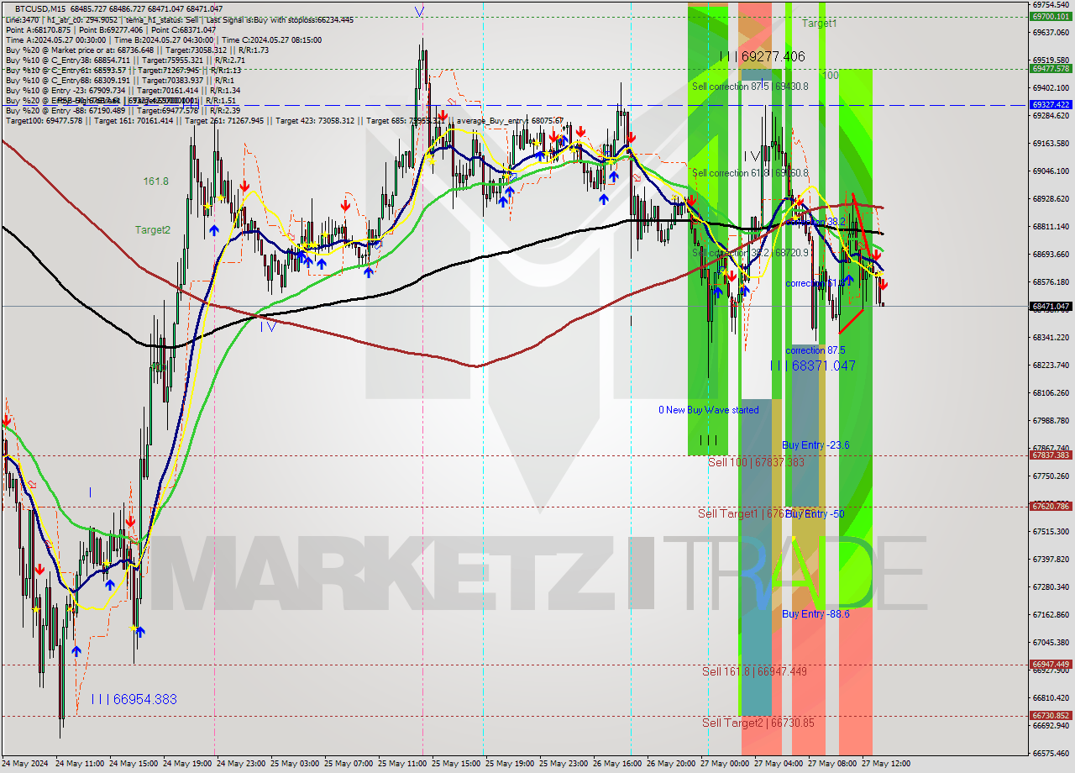Click the 'Sell 161.8 | 66947.449' label
1075x773 pixels.
[x=754, y=671]
